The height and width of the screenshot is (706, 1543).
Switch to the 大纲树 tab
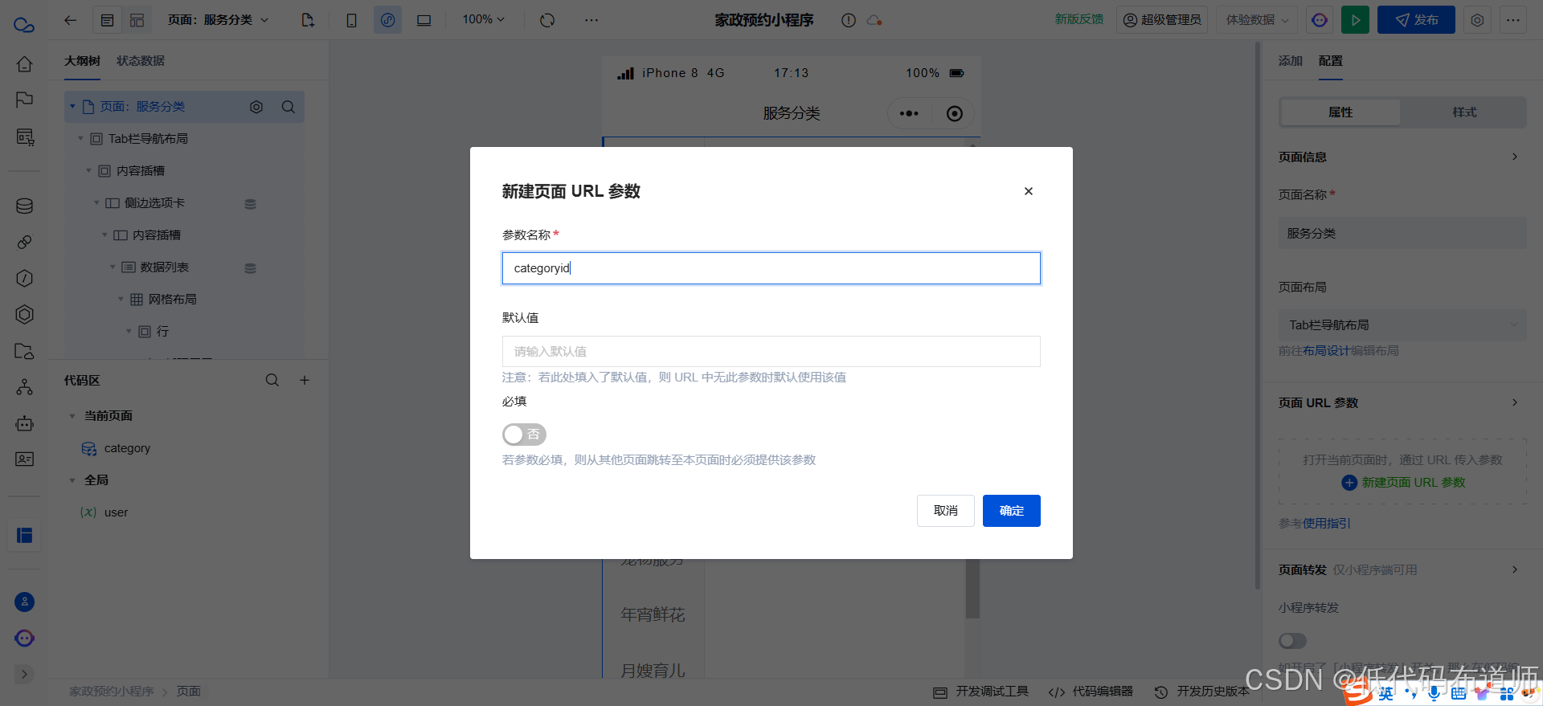point(82,61)
